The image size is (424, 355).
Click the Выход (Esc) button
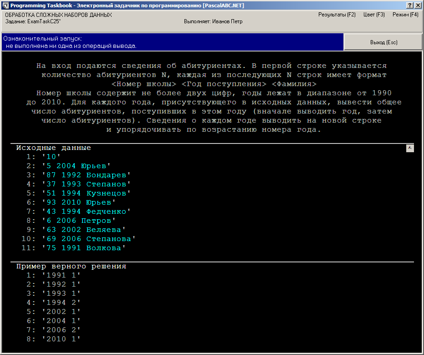click(x=383, y=42)
